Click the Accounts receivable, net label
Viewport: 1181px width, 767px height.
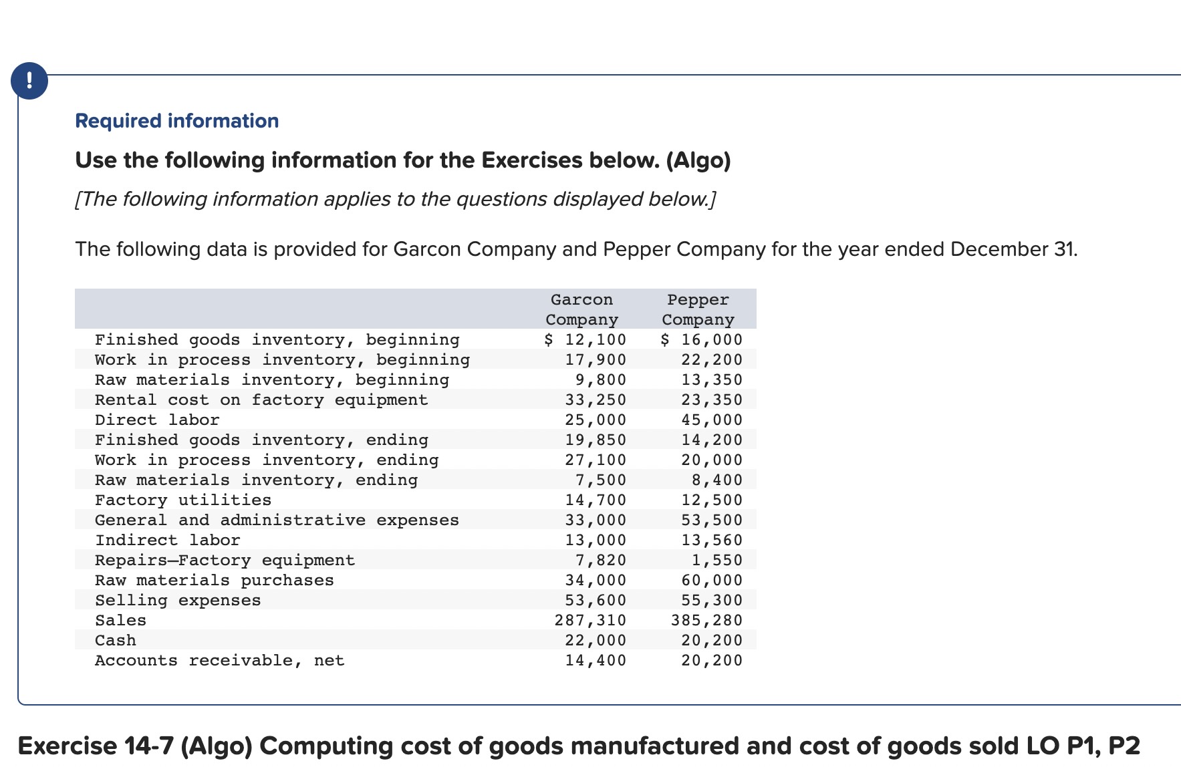click(220, 660)
